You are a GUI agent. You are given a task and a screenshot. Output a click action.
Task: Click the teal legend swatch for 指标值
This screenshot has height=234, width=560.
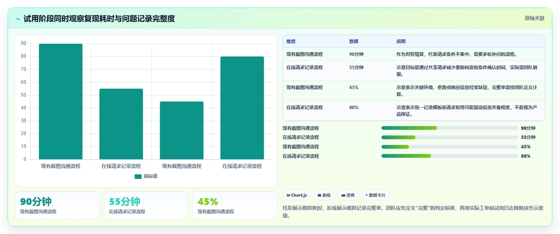point(138,176)
